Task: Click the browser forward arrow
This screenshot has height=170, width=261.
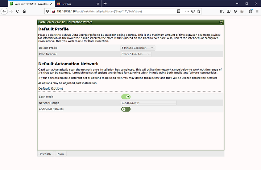Action: (x=11, y=11)
